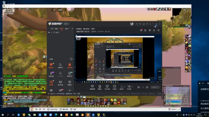
Task: Collapse the 工具箱 toolbox panel
Action: point(71,59)
